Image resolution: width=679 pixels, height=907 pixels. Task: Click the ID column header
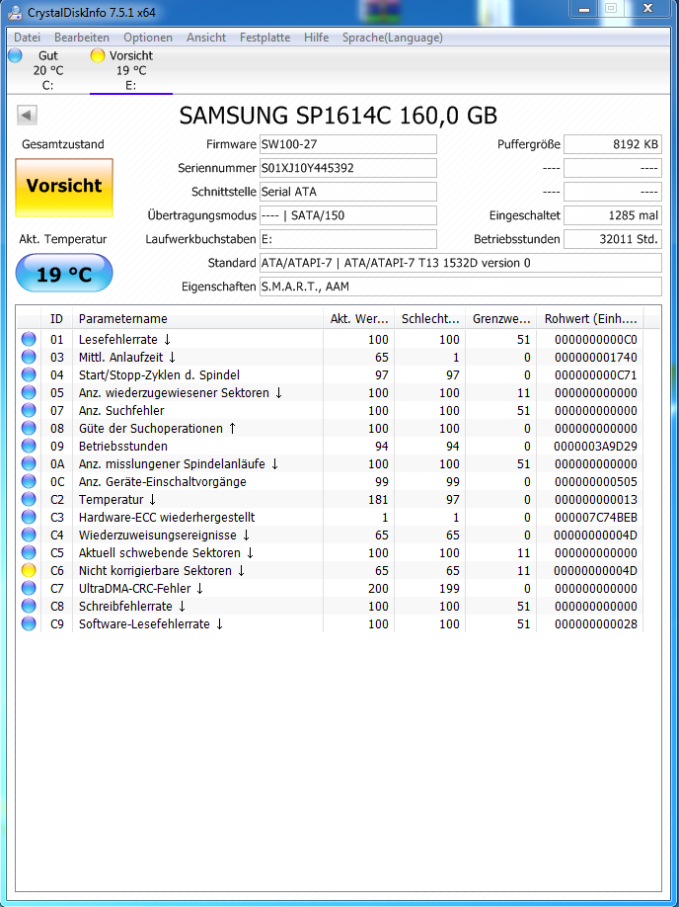point(56,319)
